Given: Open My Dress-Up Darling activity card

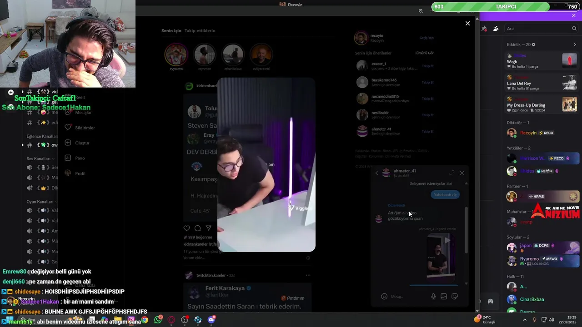Looking at the screenshot, I should click(542, 104).
